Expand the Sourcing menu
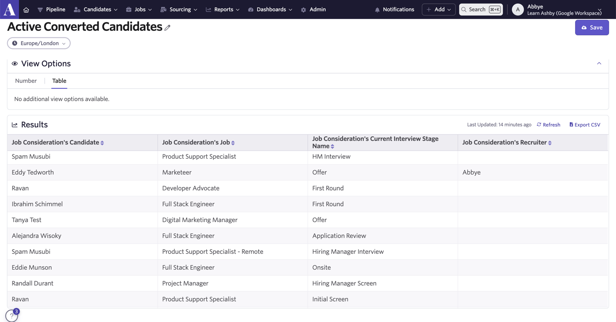 point(179,9)
